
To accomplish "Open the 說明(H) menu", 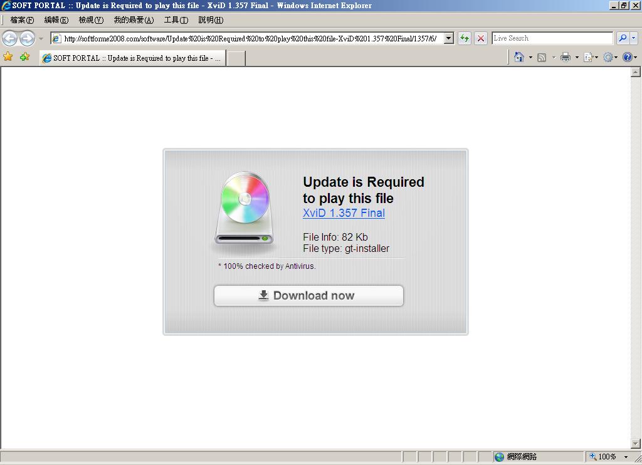I will [x=211, y=20].
